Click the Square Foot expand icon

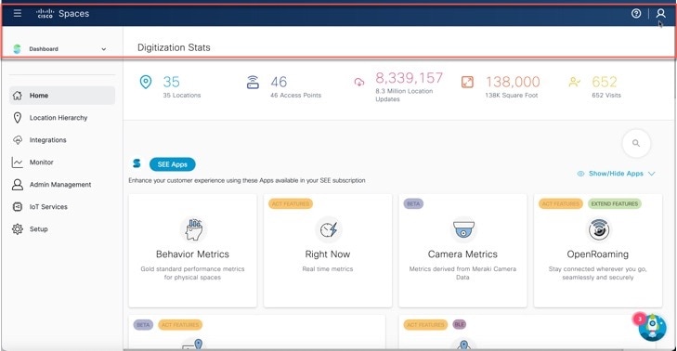(x=468, y=82)
